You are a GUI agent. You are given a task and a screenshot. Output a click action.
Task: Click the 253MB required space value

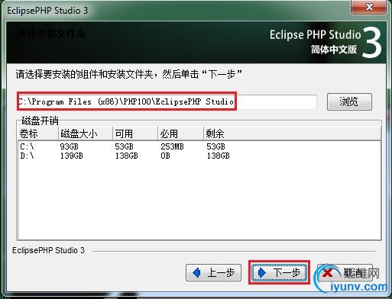tap(172, 146)
